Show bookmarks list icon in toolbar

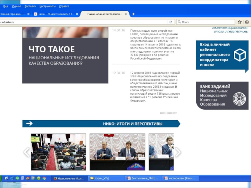(247, 22)
